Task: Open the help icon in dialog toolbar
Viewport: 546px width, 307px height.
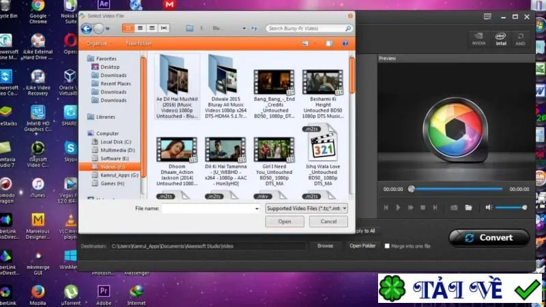Action: click(345, 44)
